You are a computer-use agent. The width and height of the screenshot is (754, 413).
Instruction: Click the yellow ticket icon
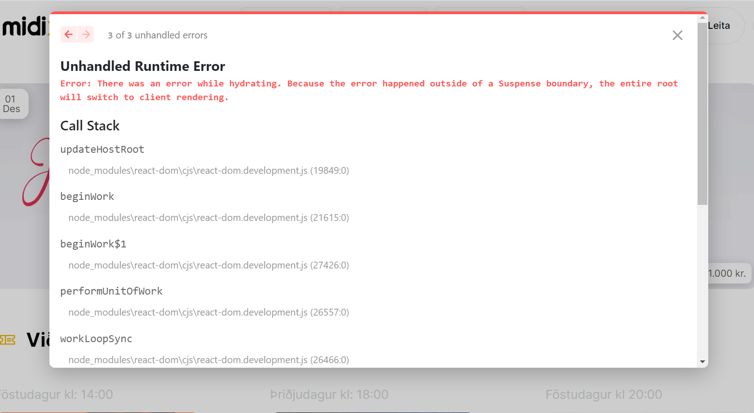[x=8, y=340]
